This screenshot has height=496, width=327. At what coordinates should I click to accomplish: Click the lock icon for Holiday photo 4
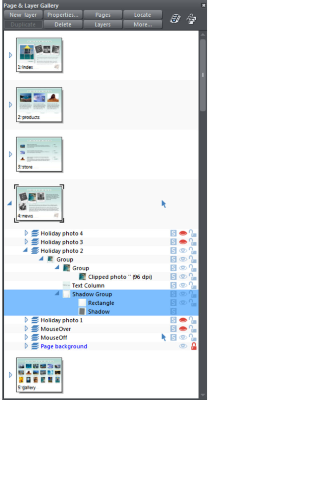tap(193, 233)
